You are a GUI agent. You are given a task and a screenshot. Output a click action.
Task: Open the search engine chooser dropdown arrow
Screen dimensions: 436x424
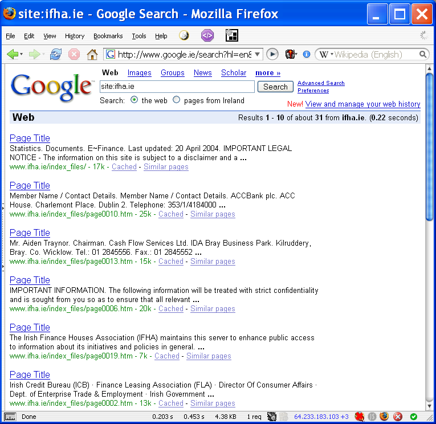pyautogui.click(x=332, y=54)
